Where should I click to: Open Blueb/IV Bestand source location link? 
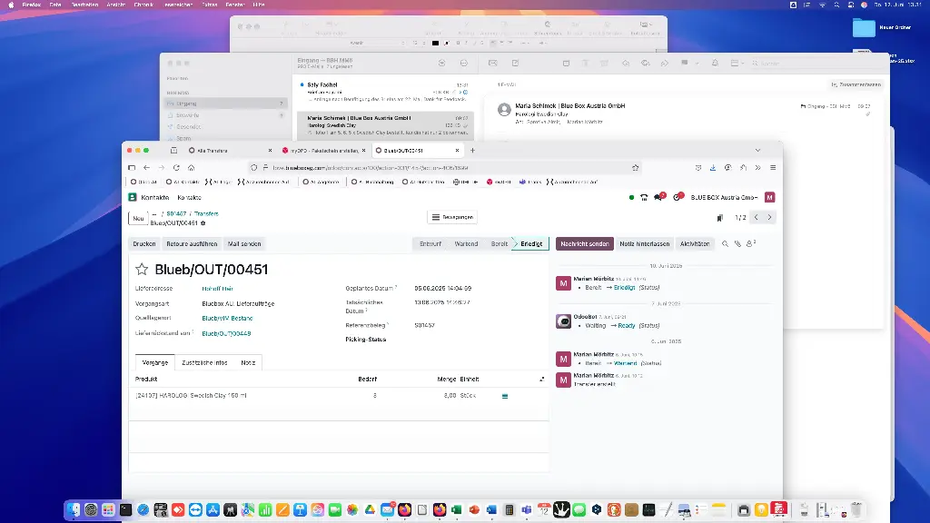(x=227, y=319)
